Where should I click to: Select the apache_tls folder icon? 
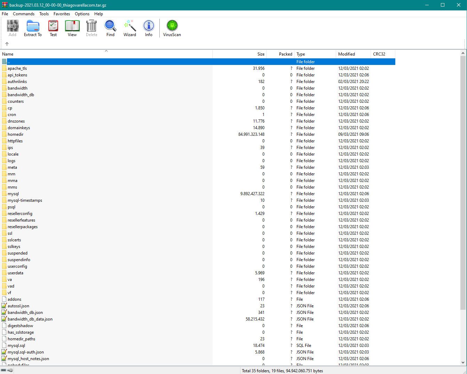(4, 68)
